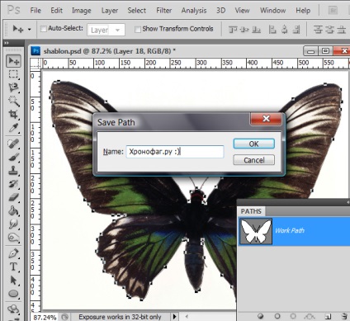Click Align Vertical Centers icon

click(244, 29)
